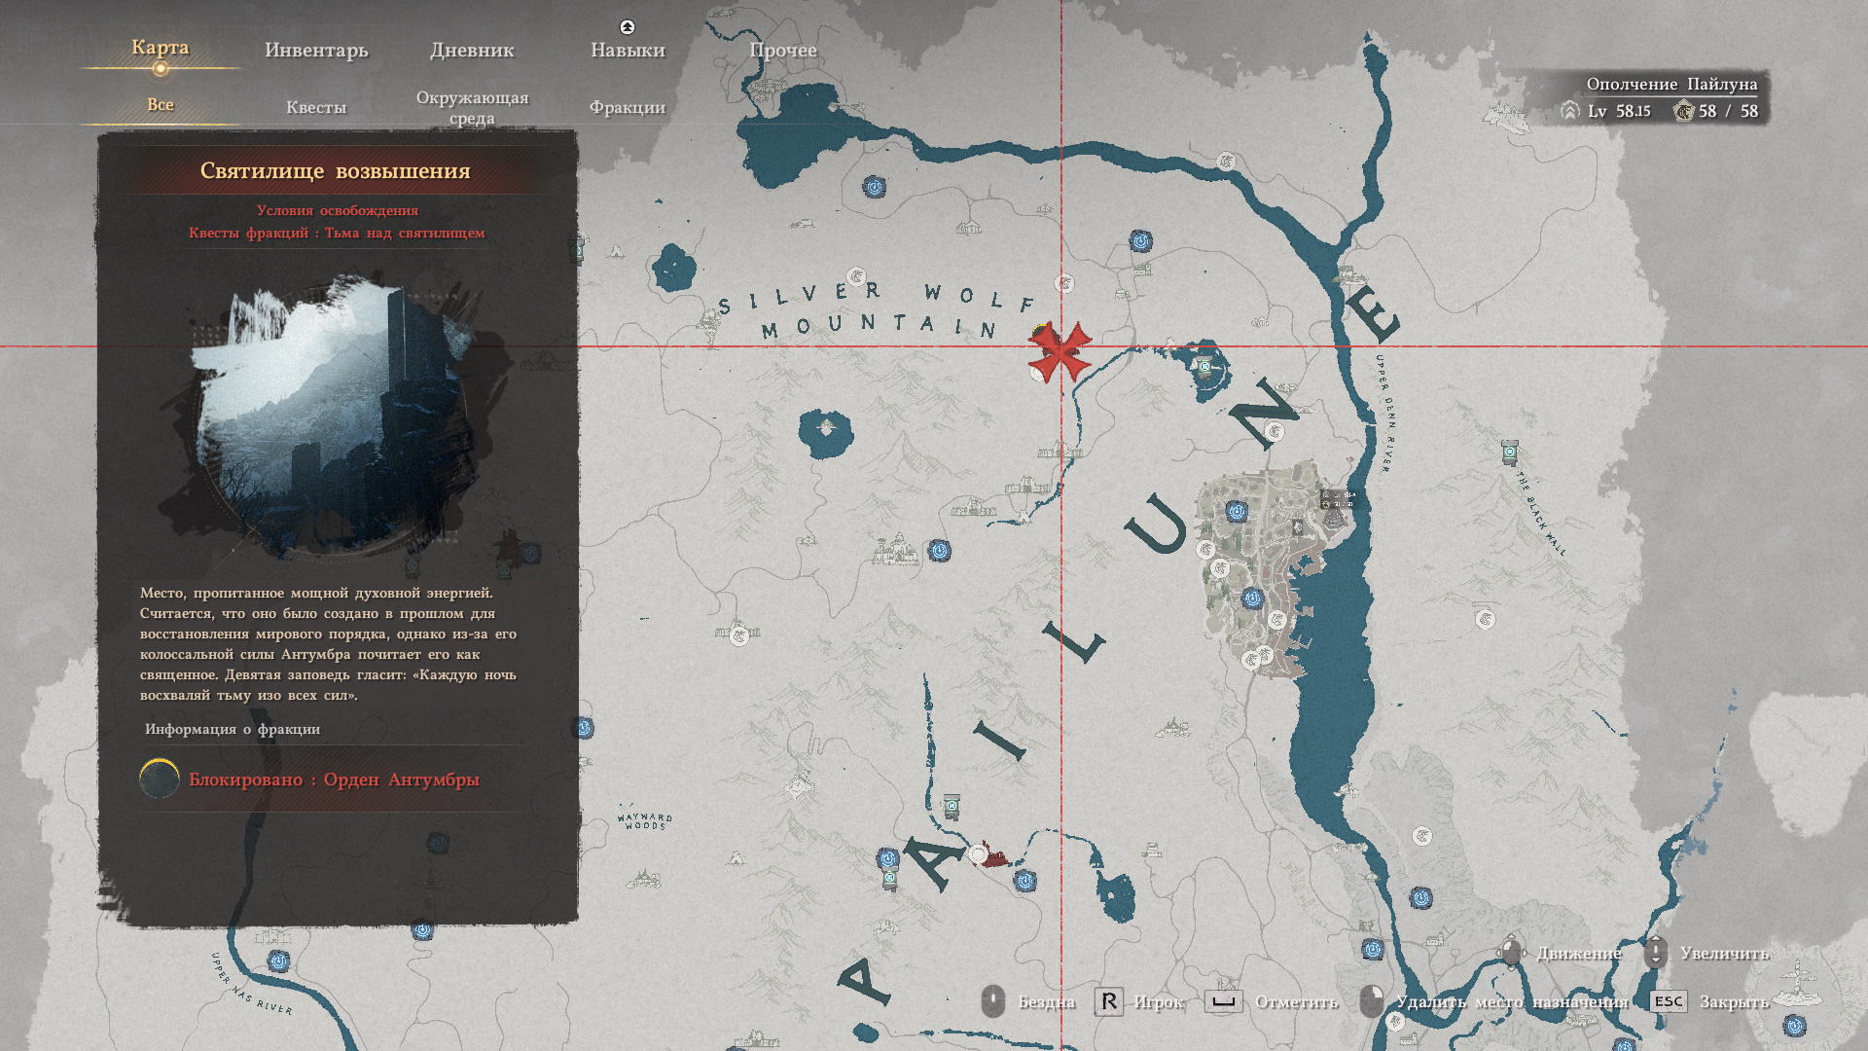Viewport: 1868px width, 1051px height.
Task: Click the rank icon beside Lv 58
Action: pos(1569,111)
